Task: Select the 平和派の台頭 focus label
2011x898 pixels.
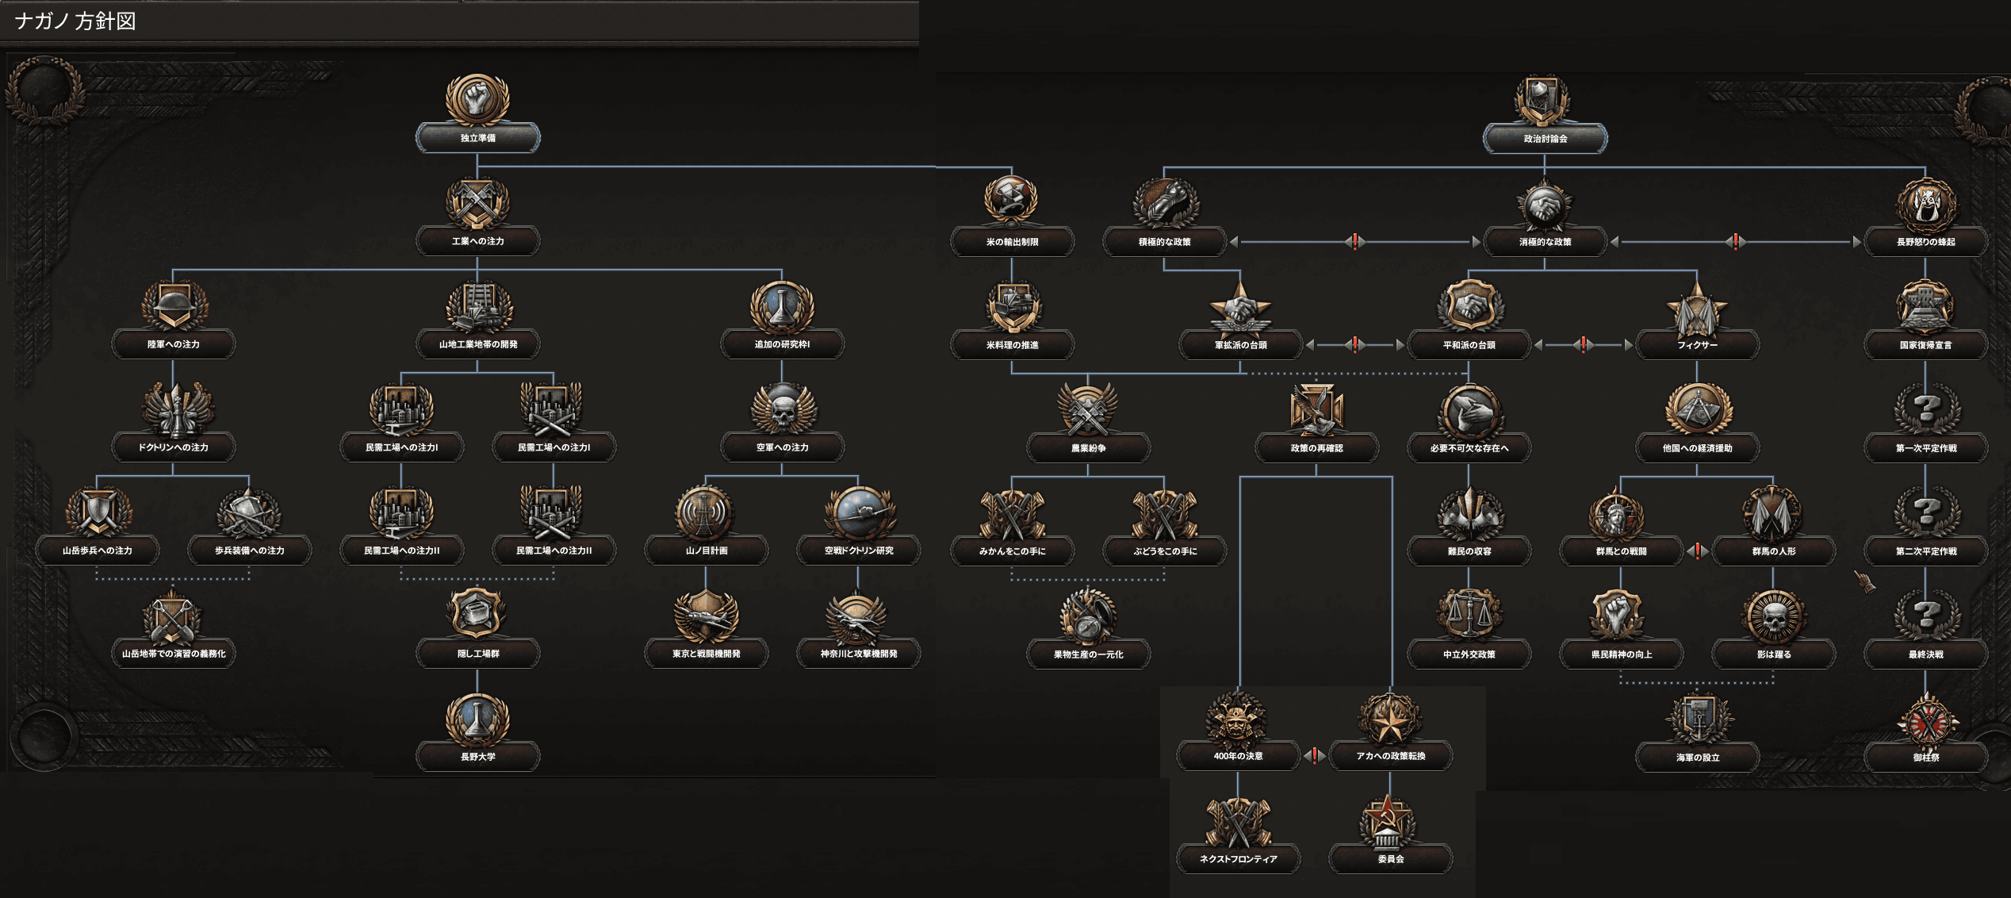Action: point(1469,345)
